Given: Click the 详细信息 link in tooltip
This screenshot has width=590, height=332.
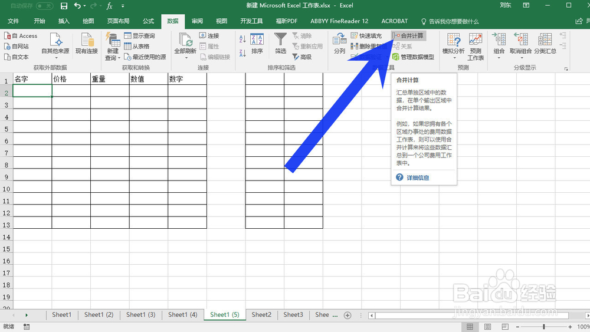Looking at the screenshot, I should pos(418,177).
